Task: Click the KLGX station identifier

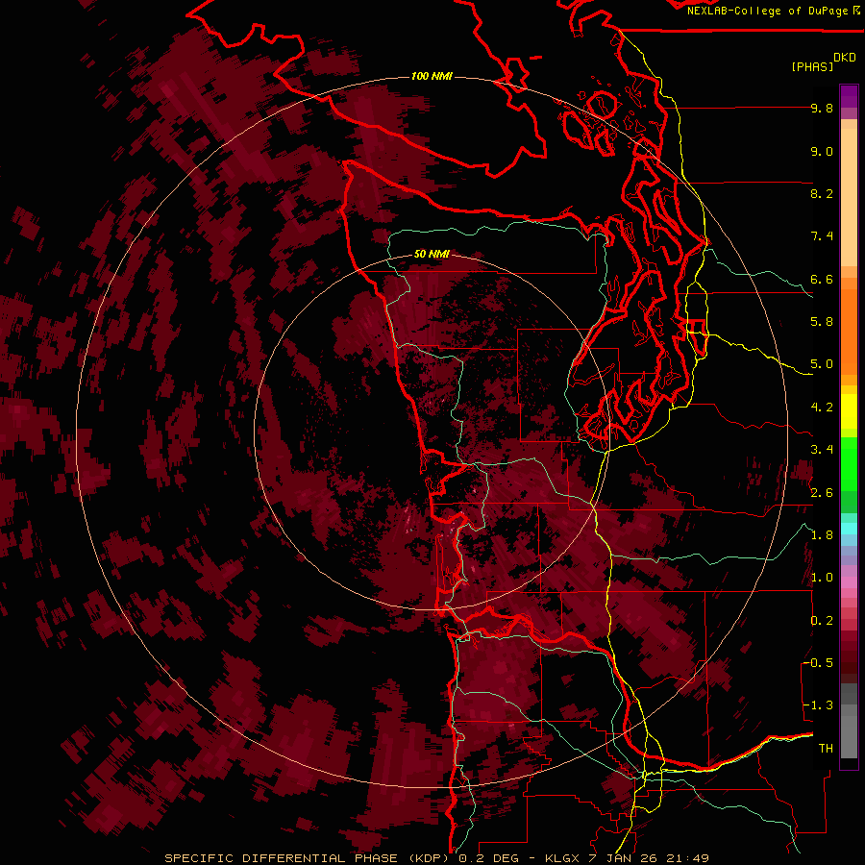Action: pos(562,858)
